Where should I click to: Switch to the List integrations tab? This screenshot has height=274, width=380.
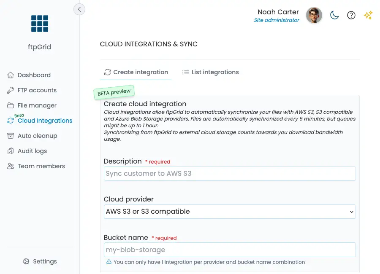point(210,72)
